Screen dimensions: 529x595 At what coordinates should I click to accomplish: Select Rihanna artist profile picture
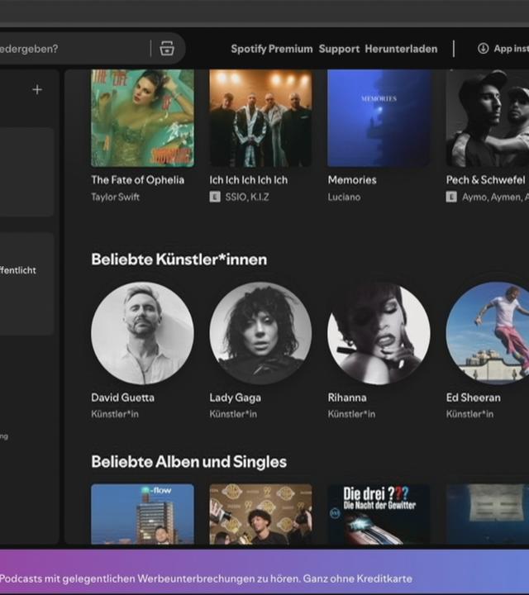[379, 333]
